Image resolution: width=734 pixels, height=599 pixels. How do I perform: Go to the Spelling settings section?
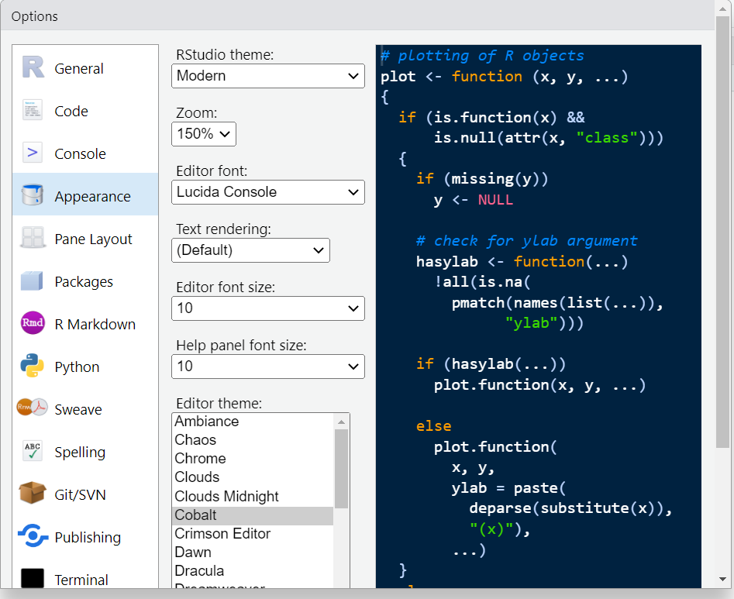tap(79, 452)
